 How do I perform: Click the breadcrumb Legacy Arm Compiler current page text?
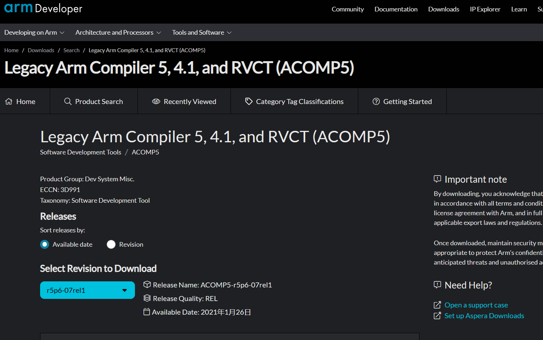click(x=147, y=50)
